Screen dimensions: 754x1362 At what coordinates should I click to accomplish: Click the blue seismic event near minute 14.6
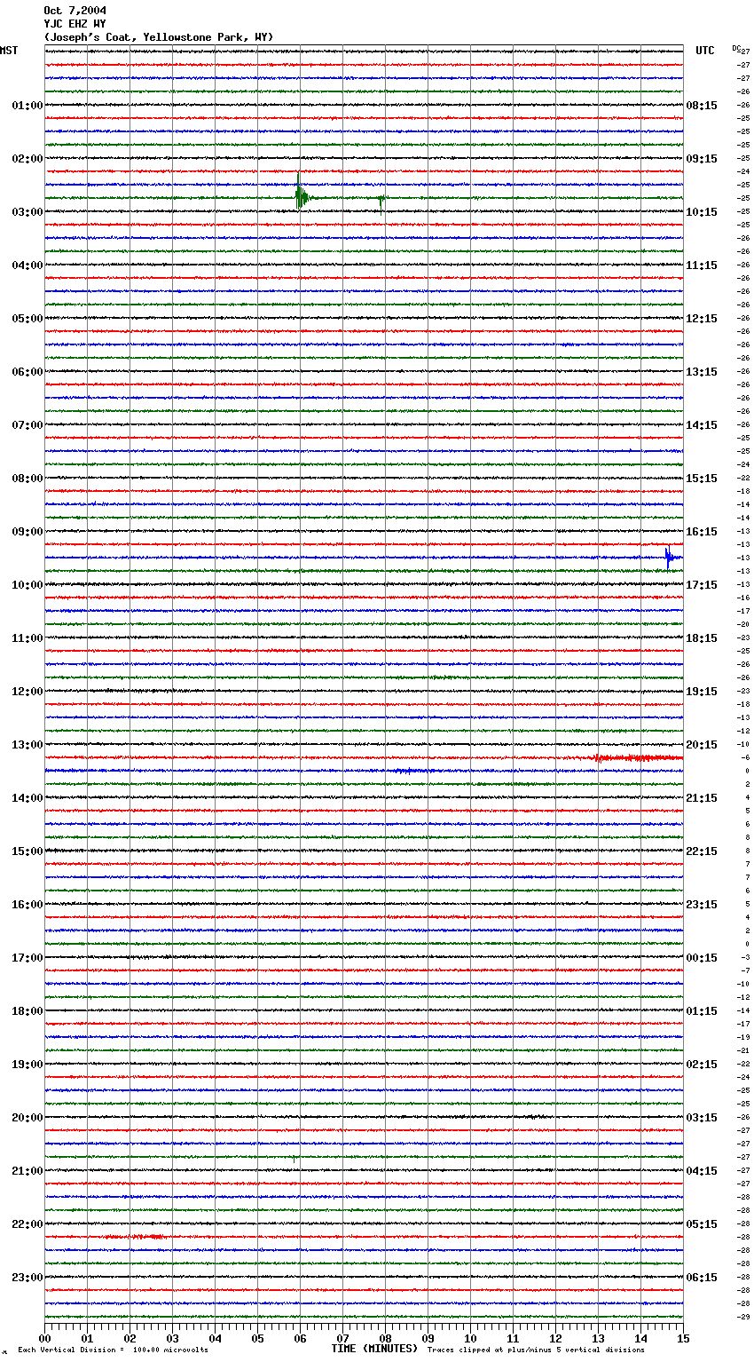[x=672, y=558]
